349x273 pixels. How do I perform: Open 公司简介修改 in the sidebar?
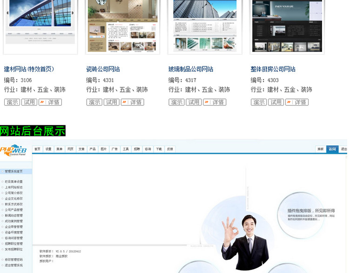pos(13,193)
